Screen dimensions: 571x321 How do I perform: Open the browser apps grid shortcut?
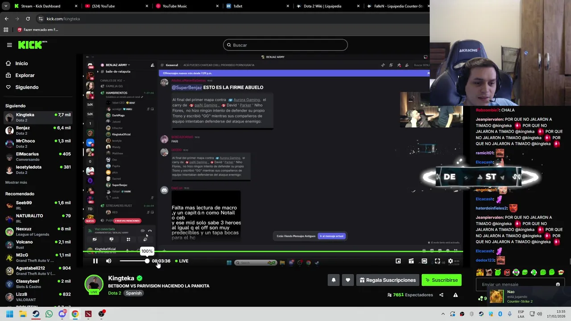(6, 29)
